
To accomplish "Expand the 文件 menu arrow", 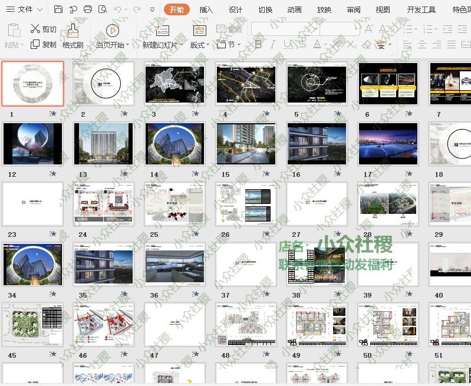I will point(39,9).
